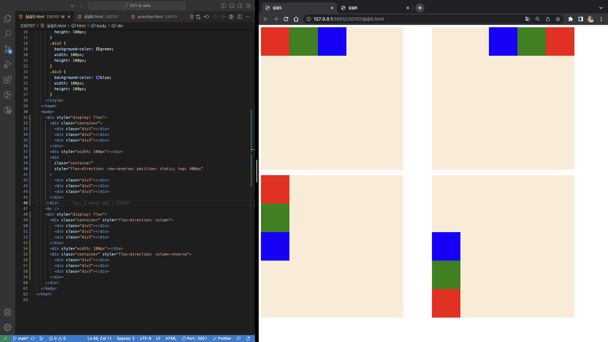Select the 230707 breadcrumb folder
The height and width of the screenshot is (342, 608).
28,26
